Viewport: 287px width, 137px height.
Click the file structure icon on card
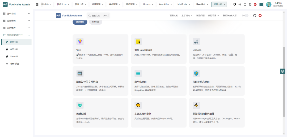[x=80, y=73]
